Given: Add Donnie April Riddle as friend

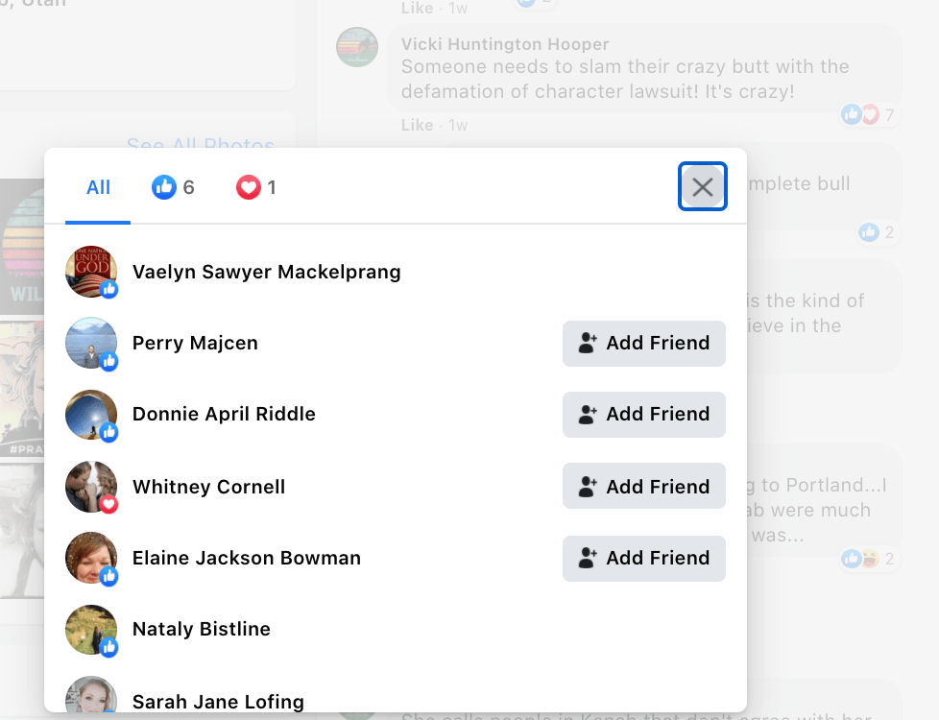Looking at the screenshot, I should [x=643, y=414].
